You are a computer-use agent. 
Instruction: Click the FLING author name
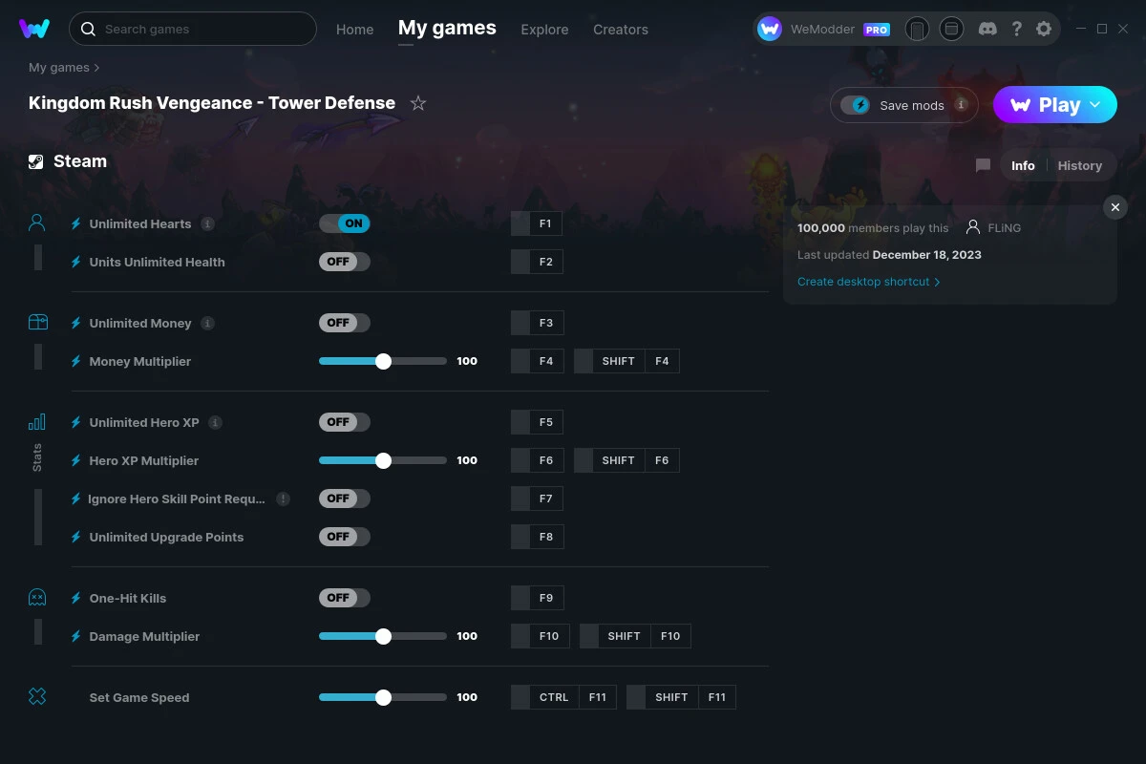[x=1005, y=227]
